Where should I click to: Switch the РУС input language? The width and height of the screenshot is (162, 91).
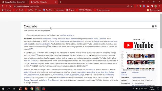point(146,89)
